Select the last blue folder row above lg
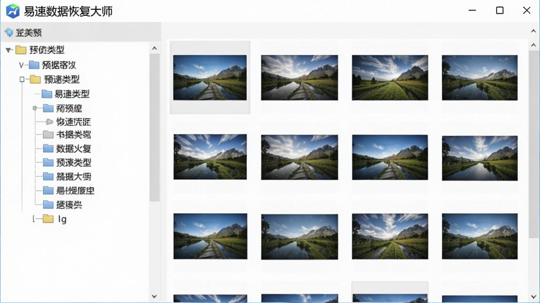This screenshot has width=540, height=303. [69, 205]
